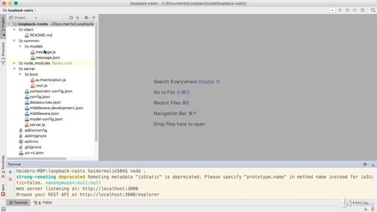
Task: Open the TODO bottom tab
Action: (x=43, y=203)
